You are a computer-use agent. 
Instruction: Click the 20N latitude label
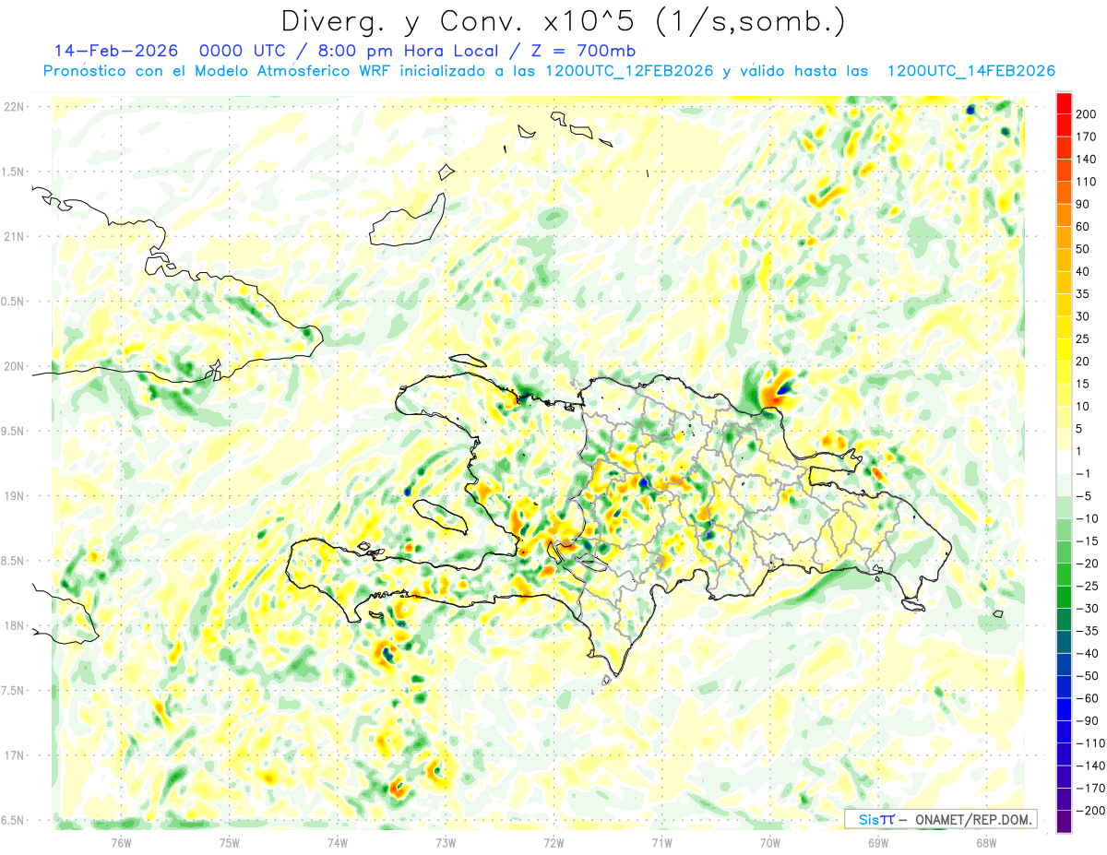14,366
